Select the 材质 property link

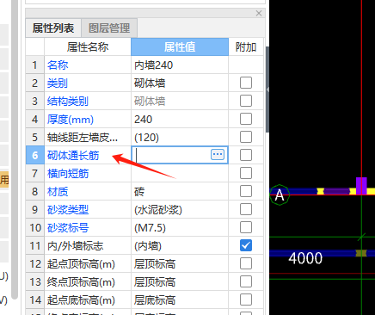(58, 192)
